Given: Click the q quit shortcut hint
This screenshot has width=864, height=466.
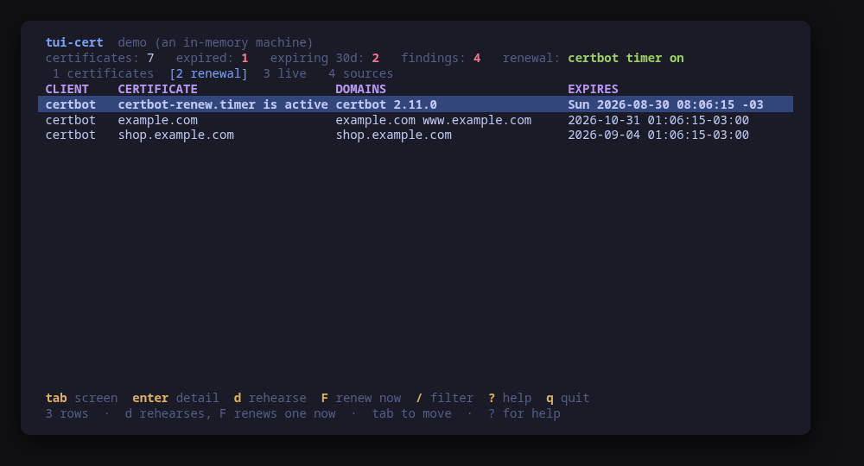Looking at the screenshot, I should tap(568, 398).
